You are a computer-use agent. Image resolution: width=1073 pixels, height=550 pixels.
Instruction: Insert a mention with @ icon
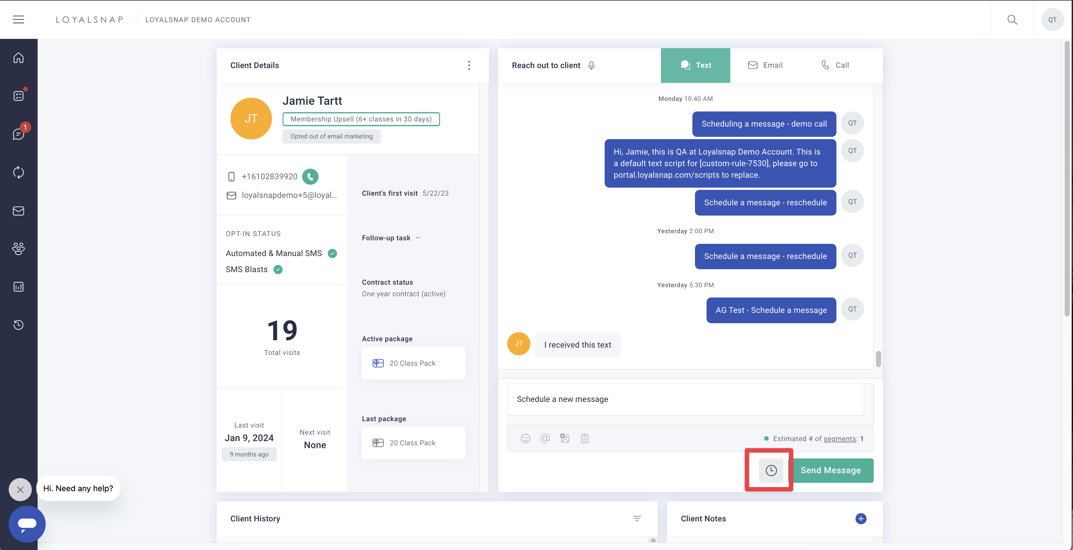[545, 439]
